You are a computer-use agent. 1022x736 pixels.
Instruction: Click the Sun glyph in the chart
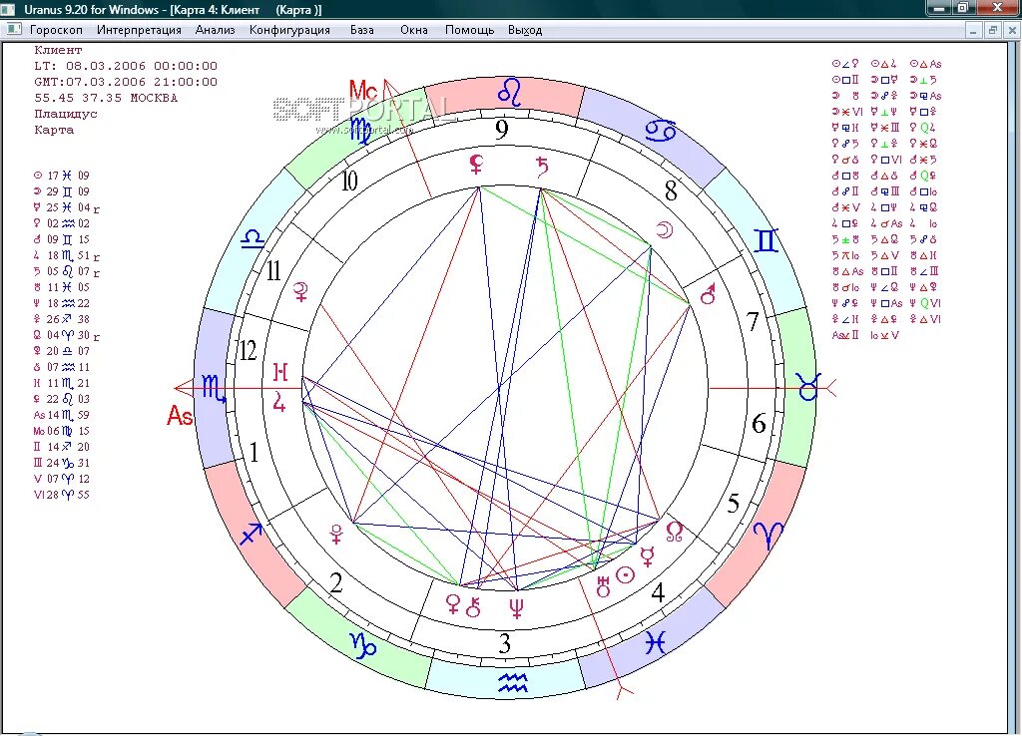coord(626,575)
